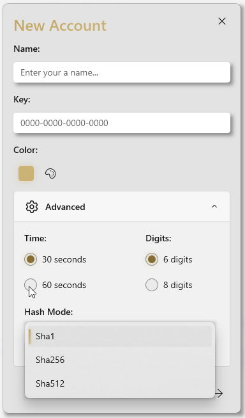Image resolution: width=245 pixels, height=418 pixels.
Task: Click into the Key input field
Action: (x=122, y=123)
